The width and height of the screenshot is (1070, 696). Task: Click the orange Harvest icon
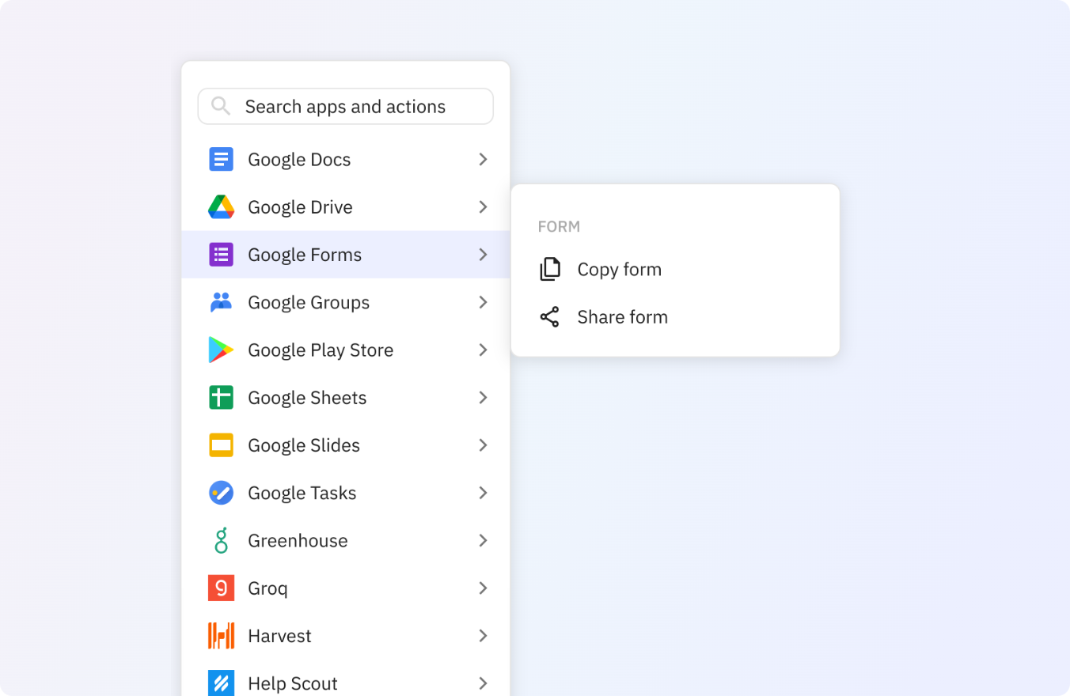[221, 636]
